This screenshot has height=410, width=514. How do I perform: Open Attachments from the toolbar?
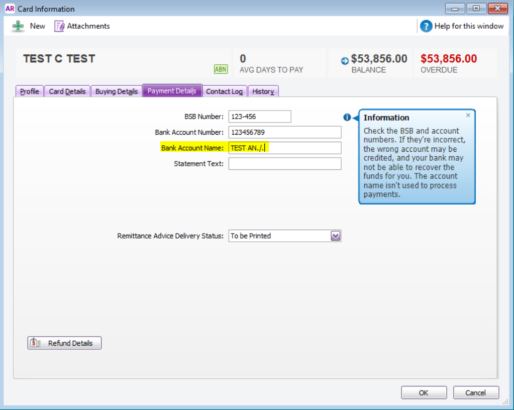82,26
